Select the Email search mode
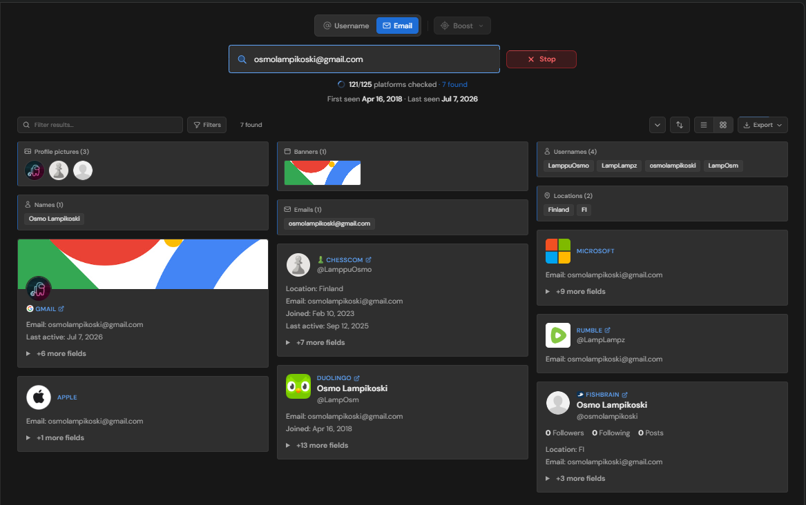The height and width of the screenshot is (505, 806). (397, 26)
